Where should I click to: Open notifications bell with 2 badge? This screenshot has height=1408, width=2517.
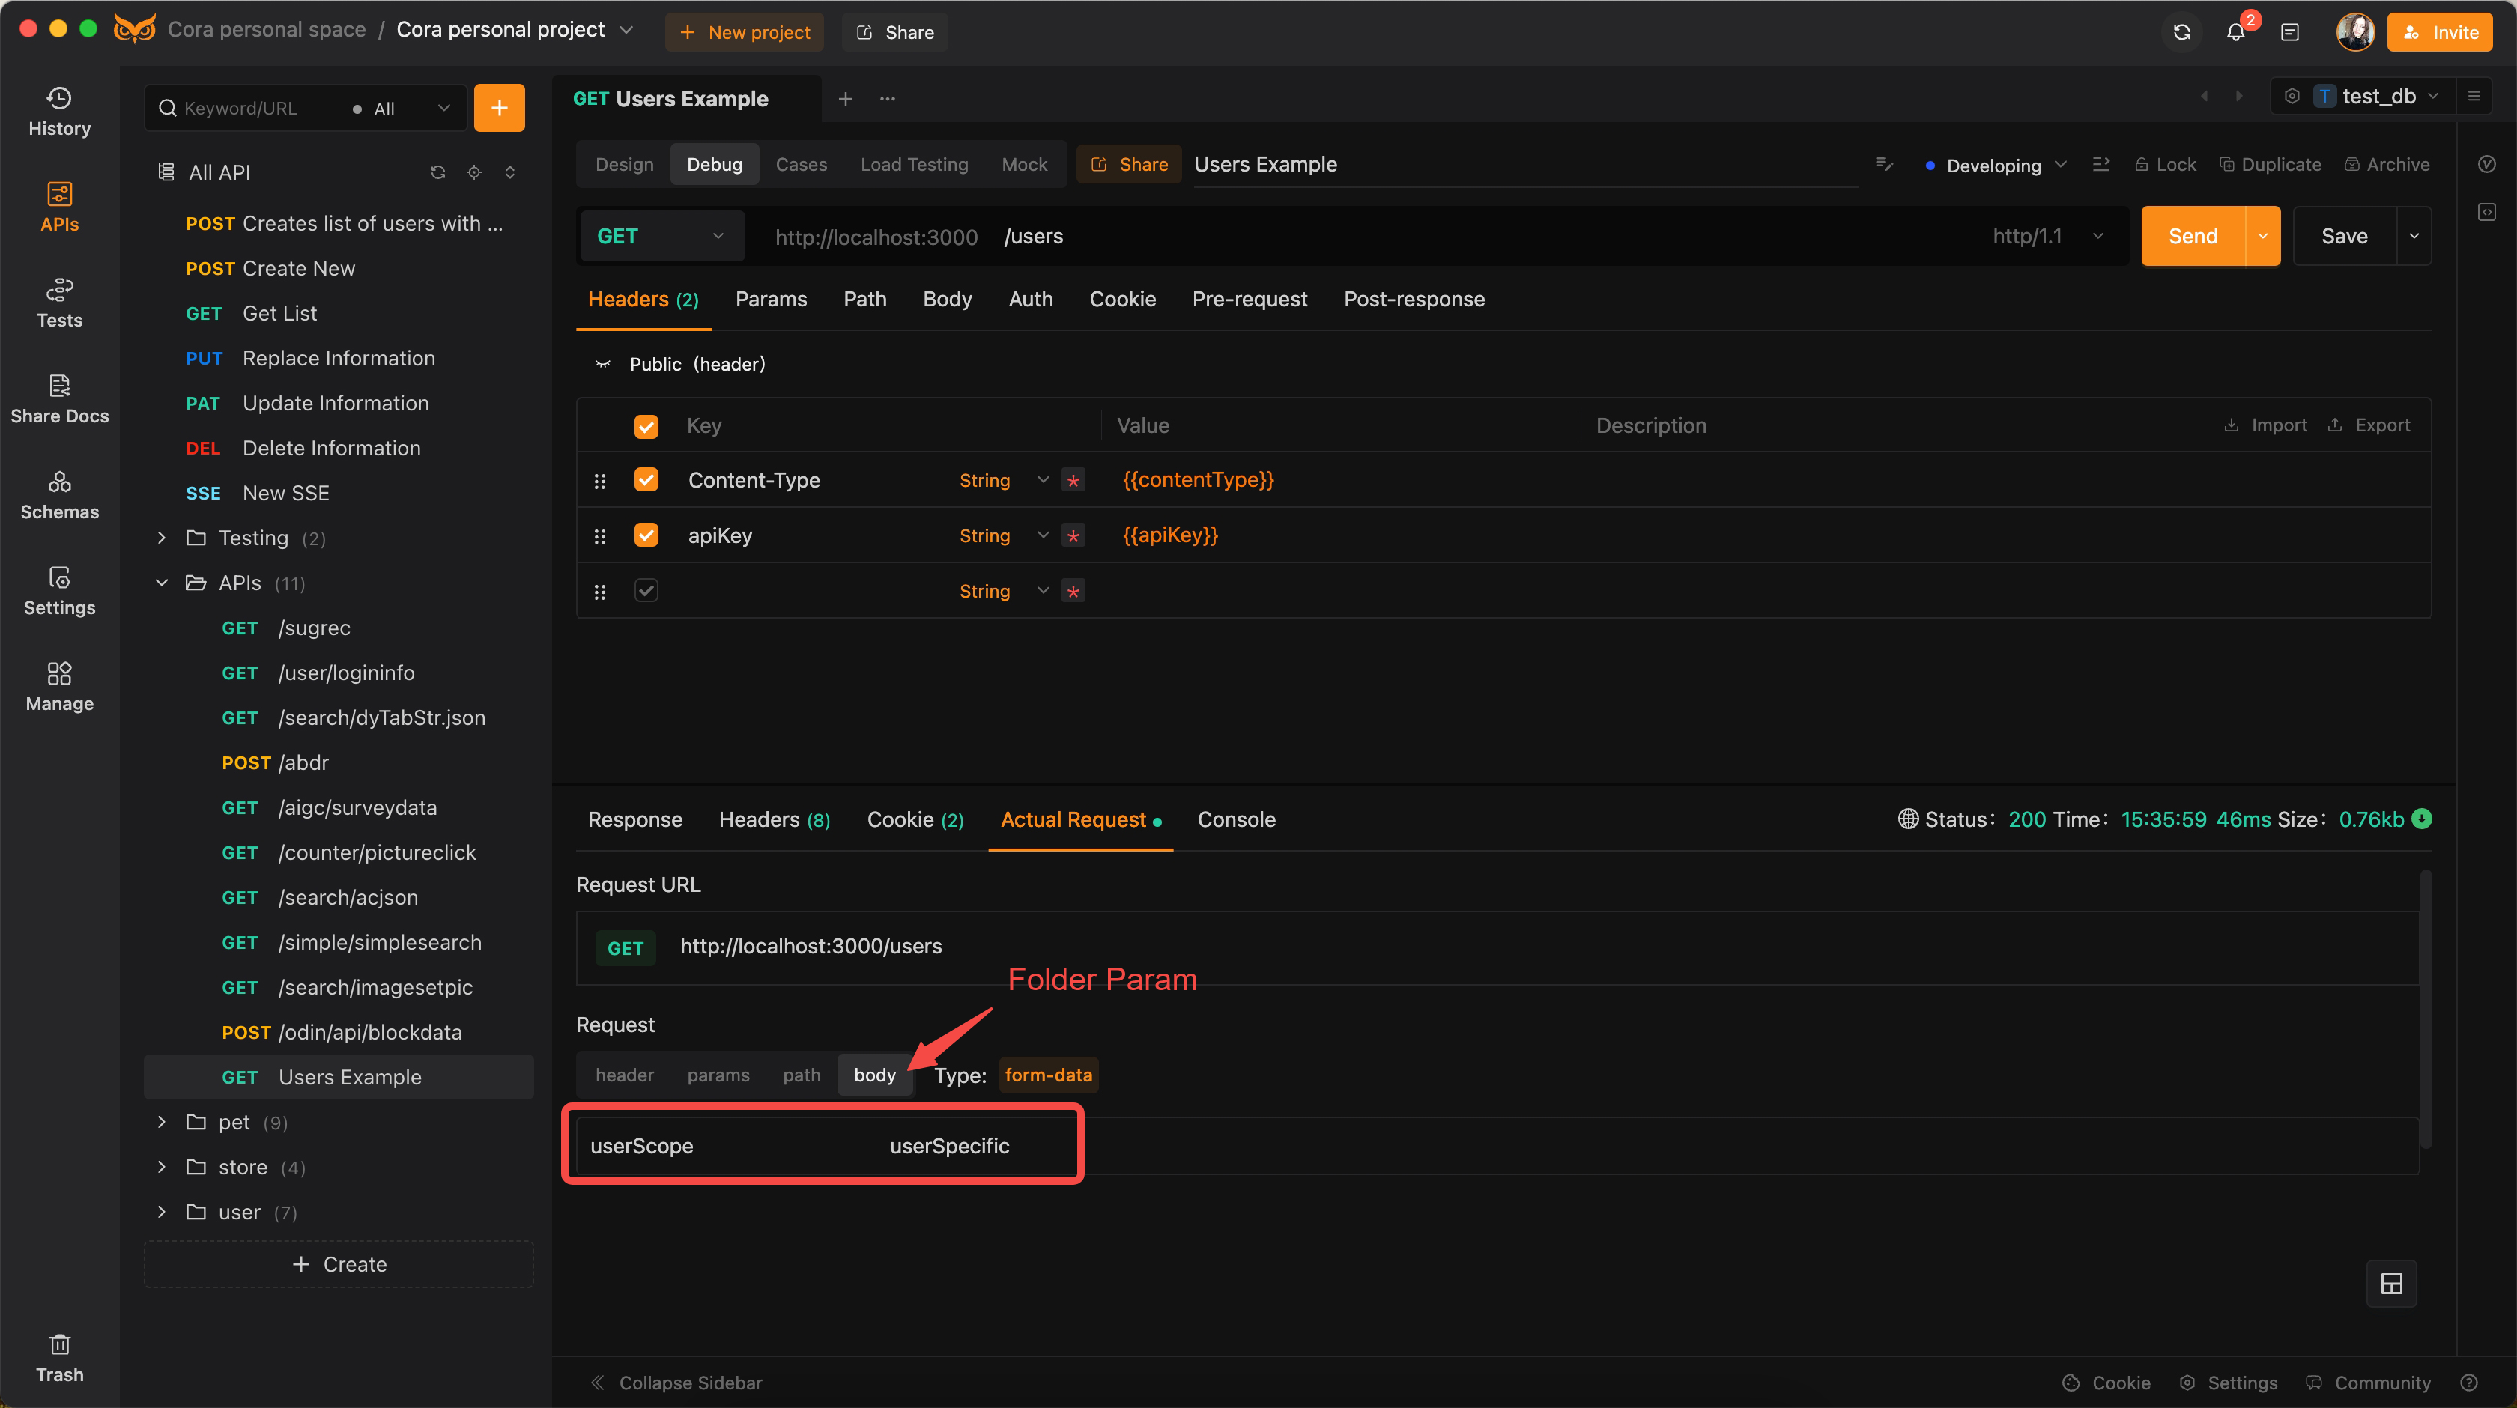[2235, 32]
